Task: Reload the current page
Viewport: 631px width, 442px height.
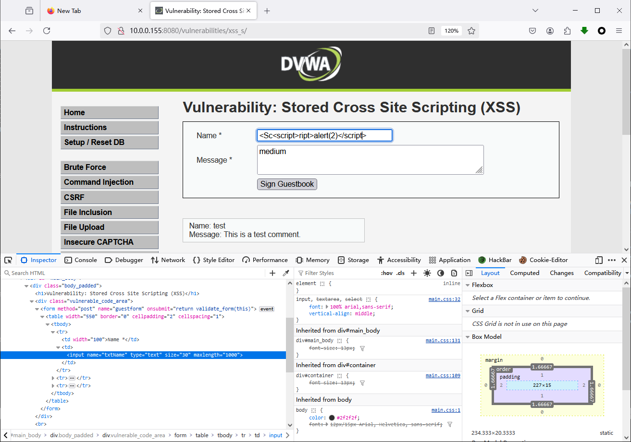Action: click(47, 31)
